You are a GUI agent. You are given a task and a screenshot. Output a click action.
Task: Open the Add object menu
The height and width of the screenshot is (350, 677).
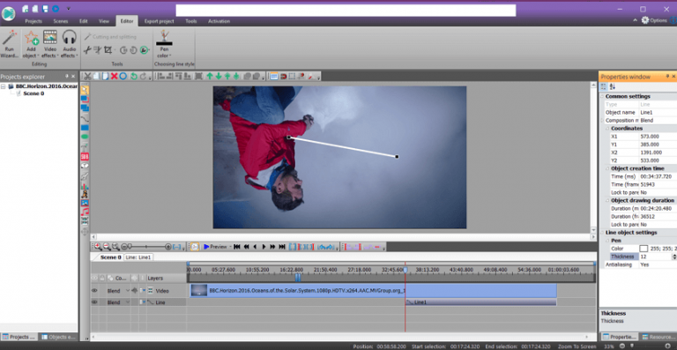point(31,43)
